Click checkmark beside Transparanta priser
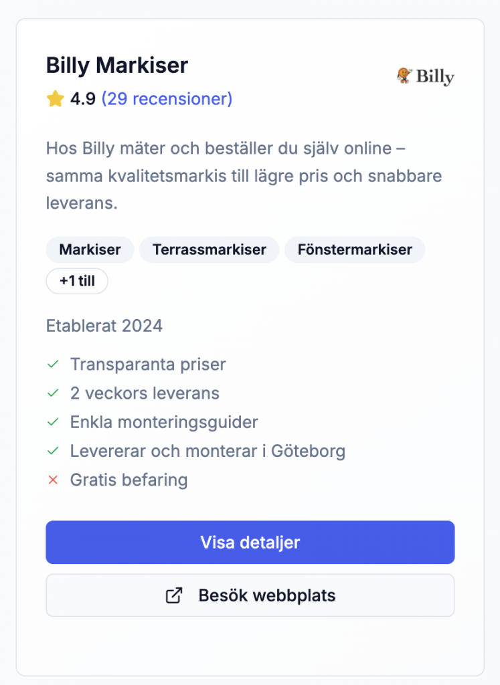The width and height of the screenshot is (500, 685). [x=53, y=365]
